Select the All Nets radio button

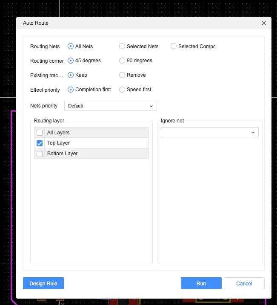click(x=71, y=46)
